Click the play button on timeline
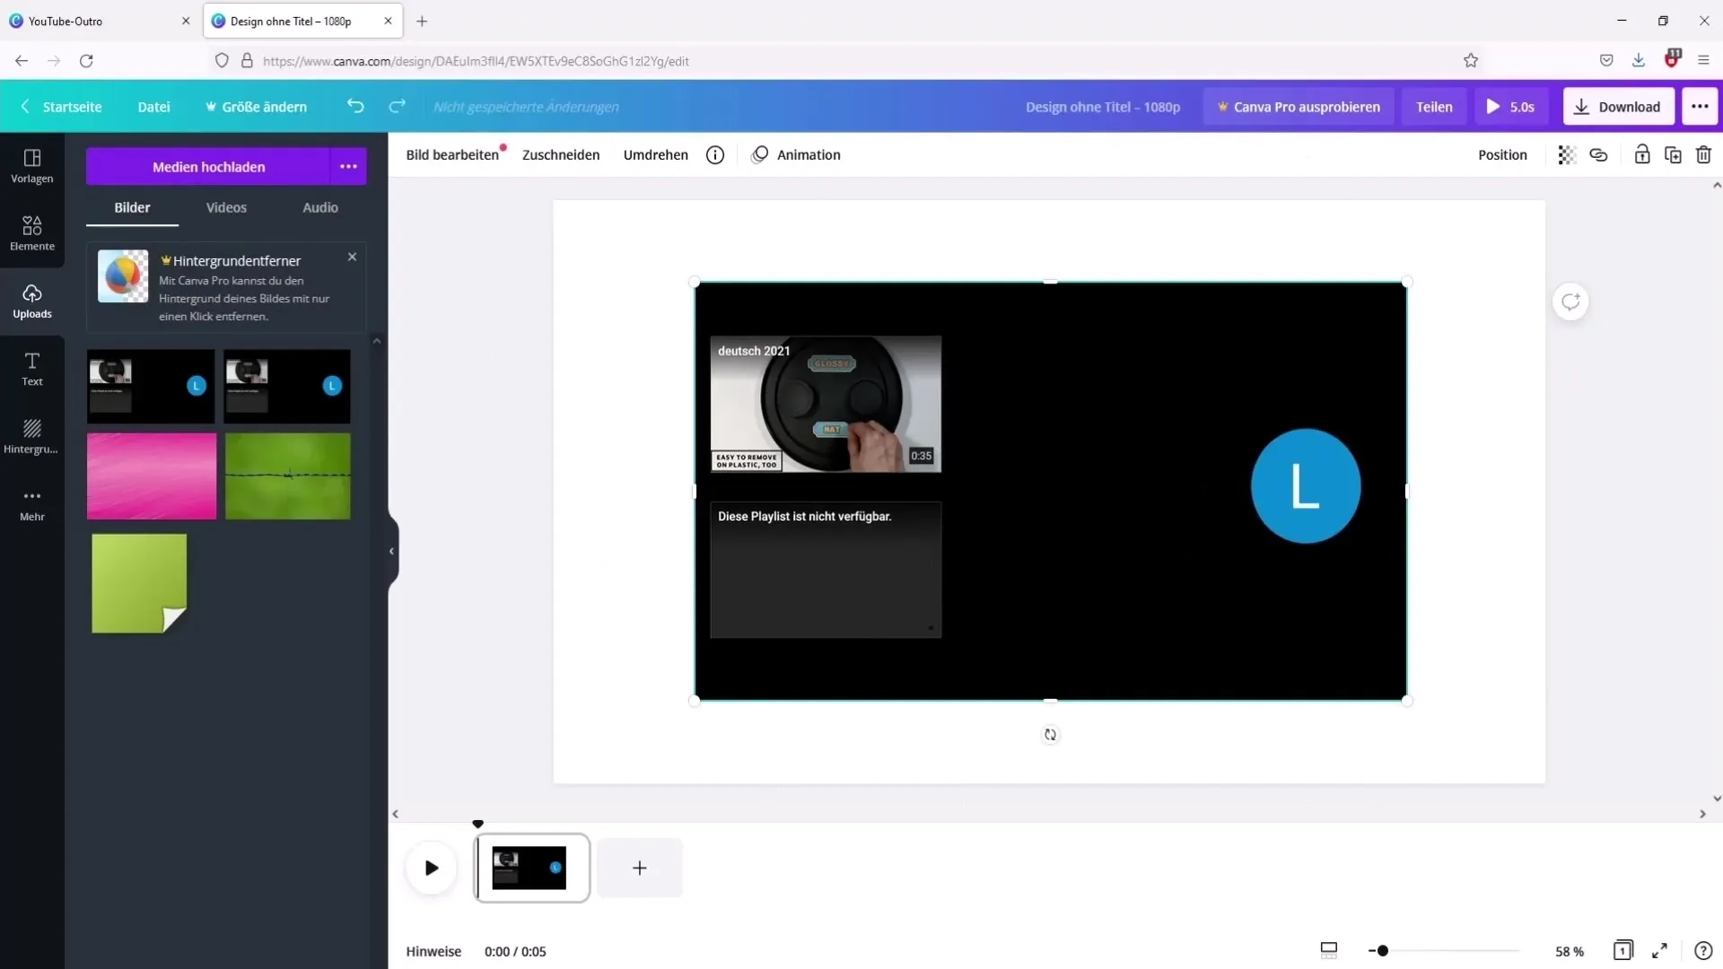 [x=431, y=868]
